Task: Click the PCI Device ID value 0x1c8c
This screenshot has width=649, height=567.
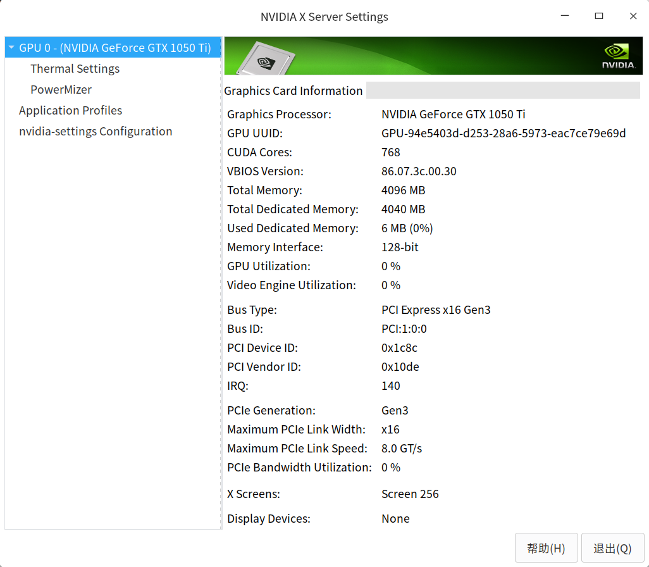Action: tap(400, 347)
